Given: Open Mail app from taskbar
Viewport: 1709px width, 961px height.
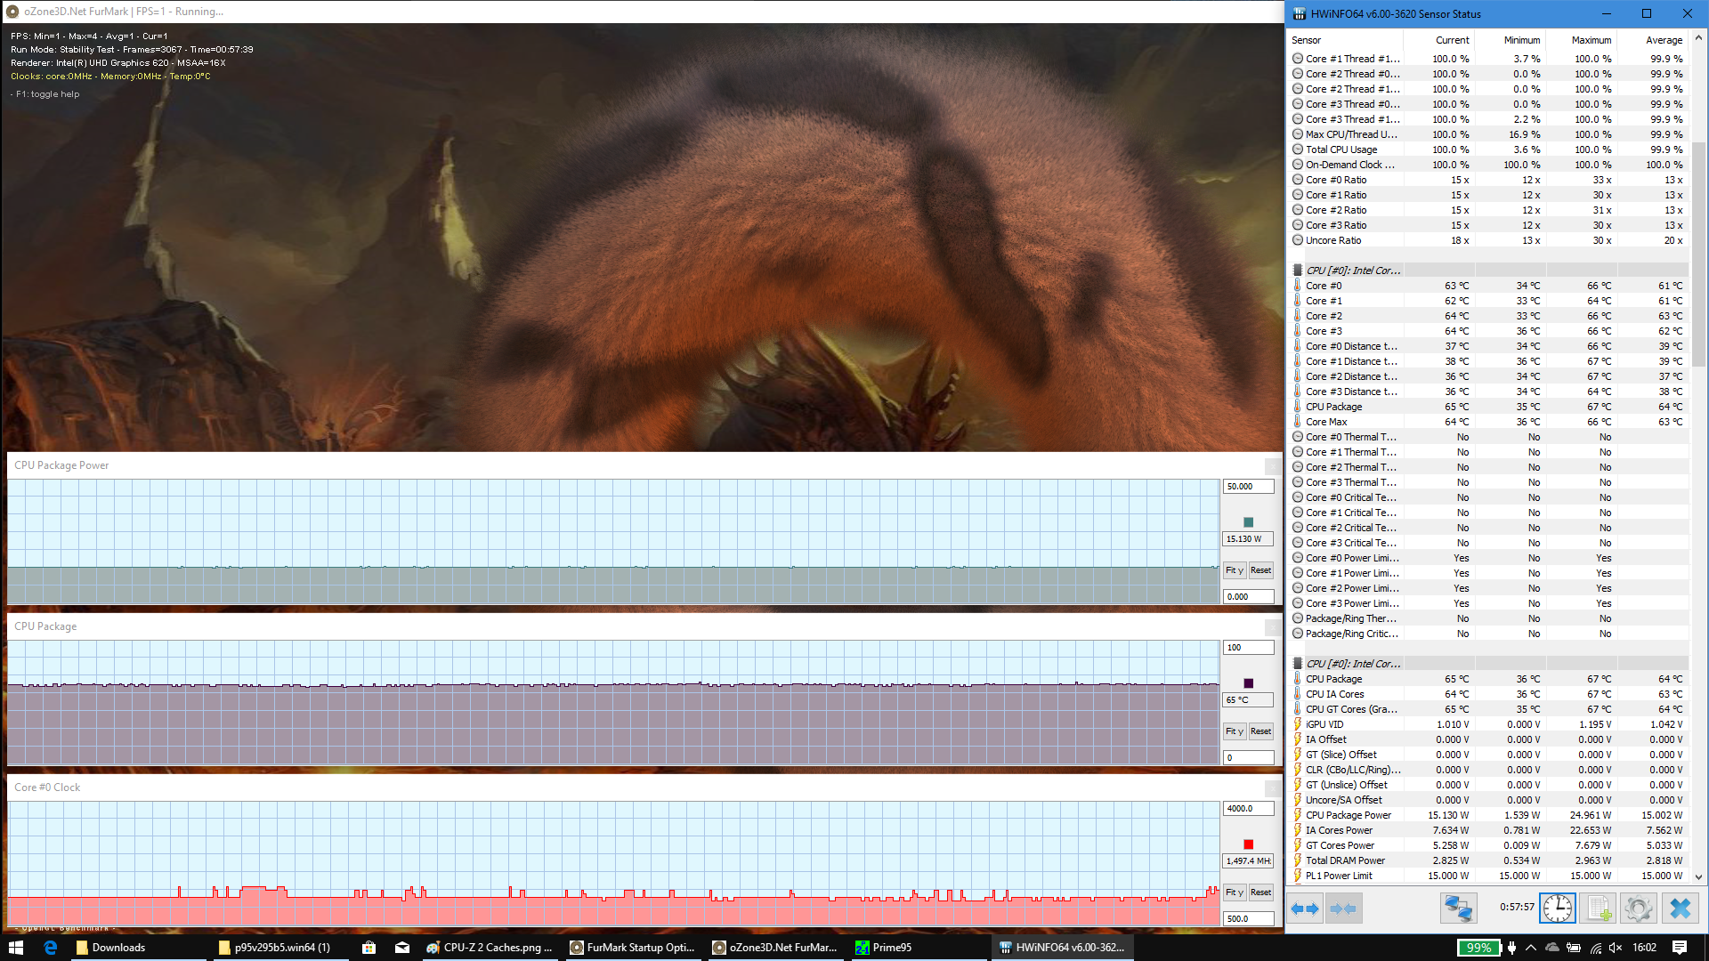Looking at the screenshot, I should (x=402, y=948).
